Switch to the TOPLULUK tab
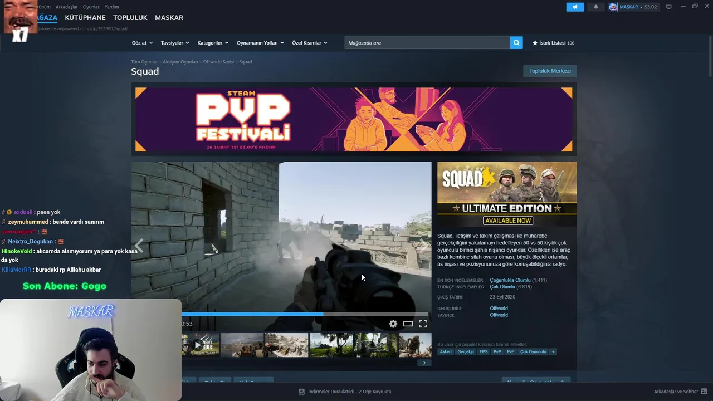Viewport: 713px width, 401px height. point(130,18)
